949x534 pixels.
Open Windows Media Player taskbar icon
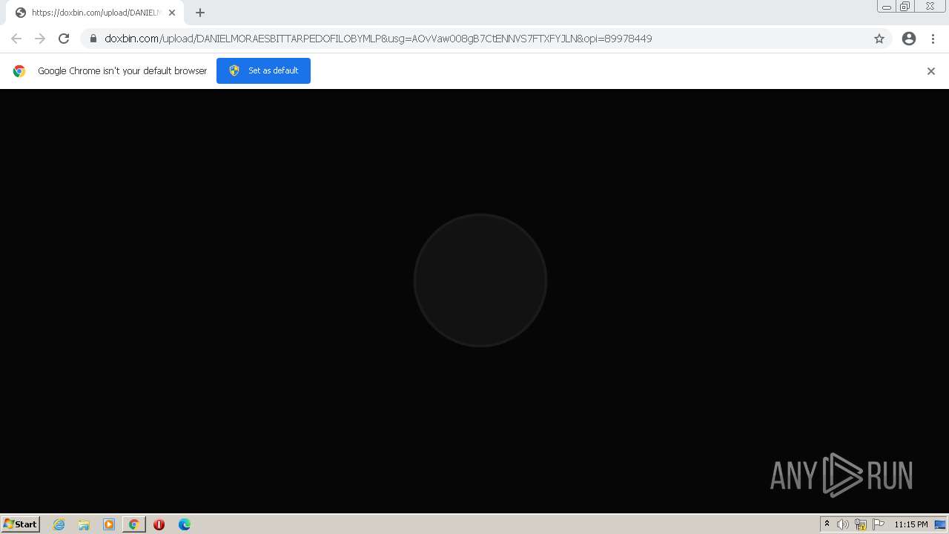point(109,524)
